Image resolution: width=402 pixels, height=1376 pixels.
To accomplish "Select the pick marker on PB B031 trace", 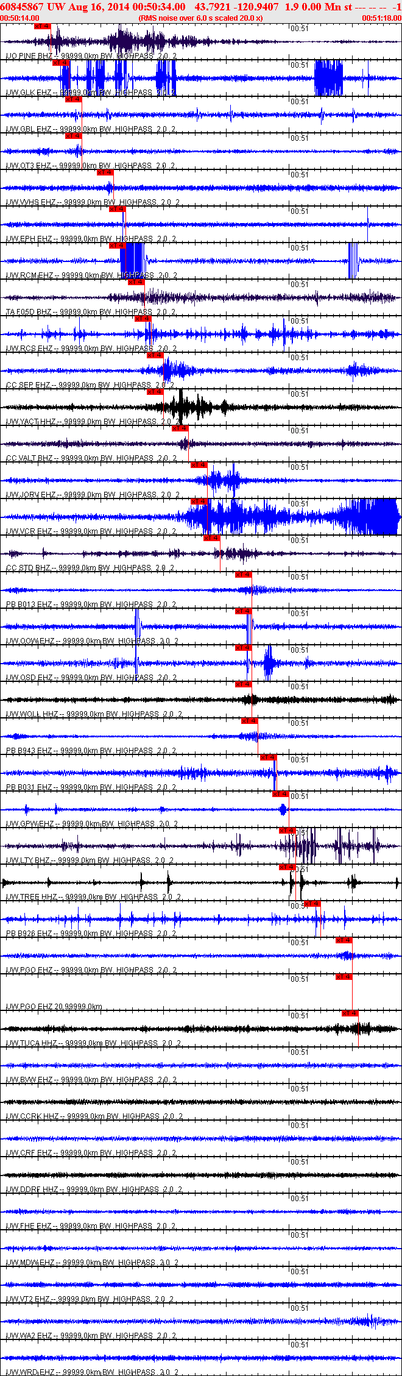I will coord(269,757).
